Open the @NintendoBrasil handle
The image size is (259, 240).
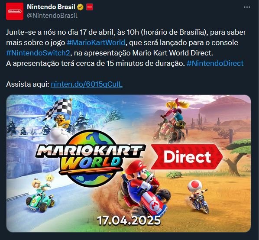coord(52,16)
